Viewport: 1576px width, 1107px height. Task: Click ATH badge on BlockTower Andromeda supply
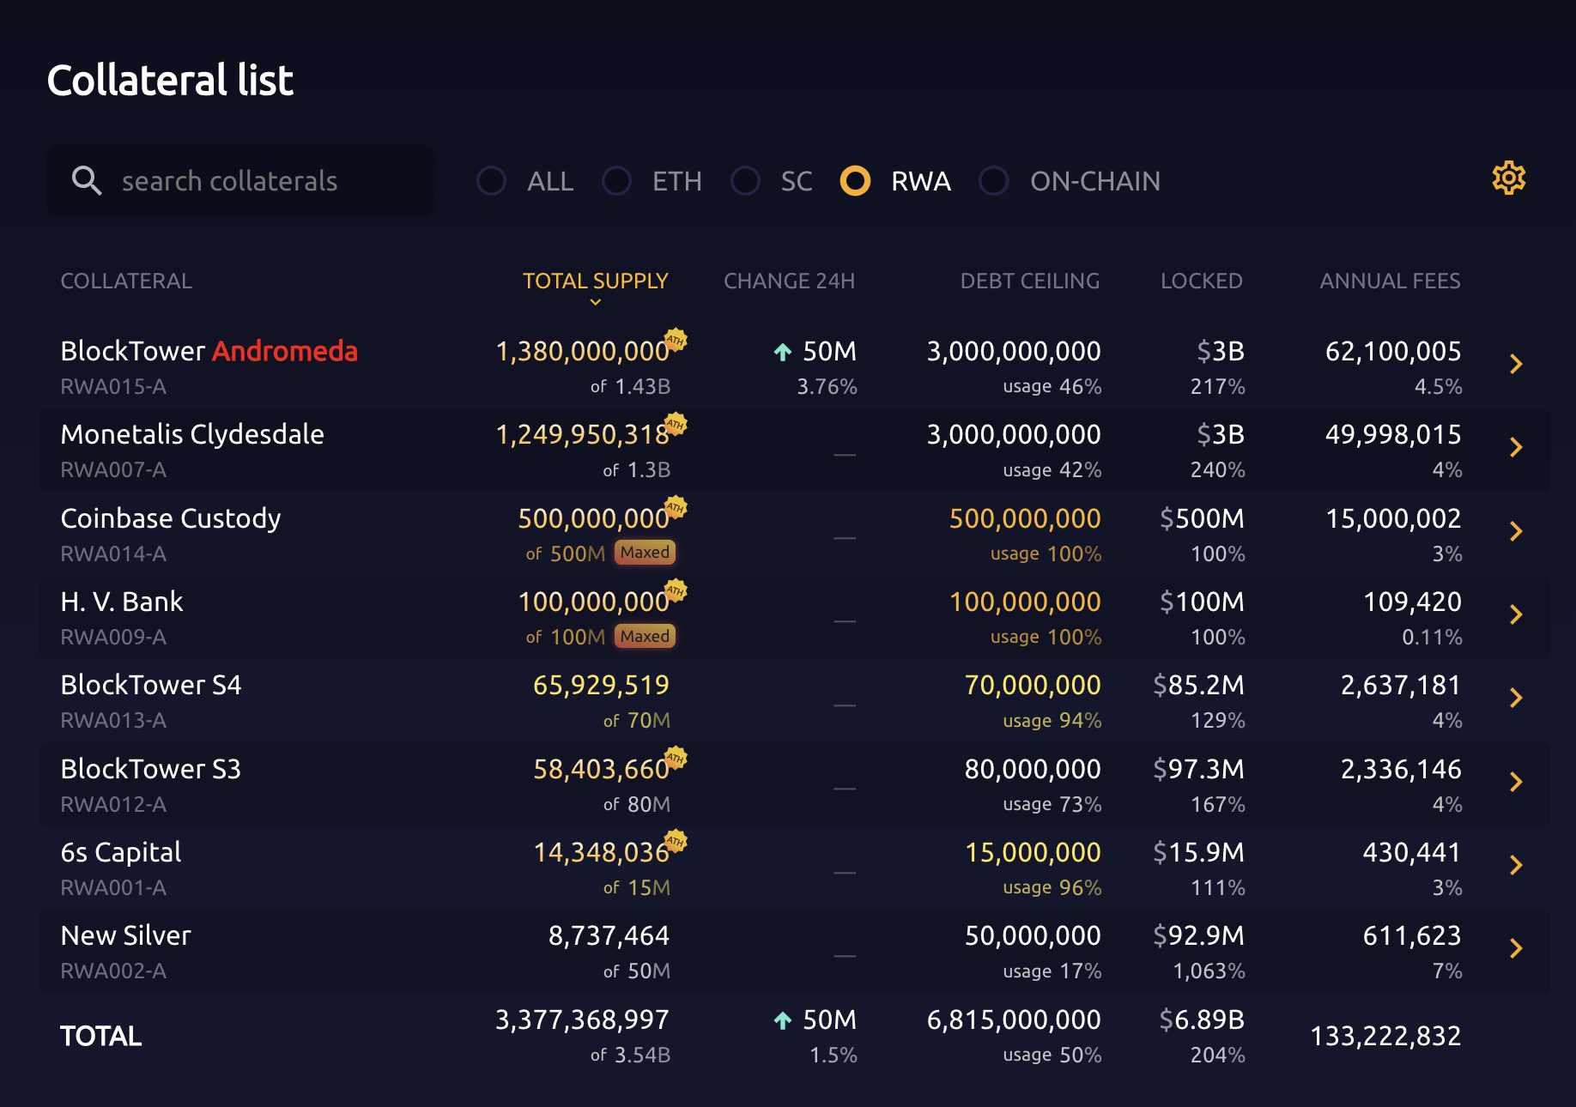[676, 340]
